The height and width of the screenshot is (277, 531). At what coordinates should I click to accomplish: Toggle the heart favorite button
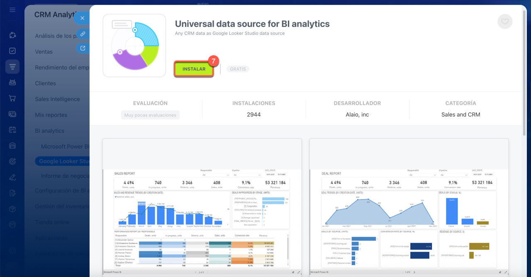click(504, 22)
